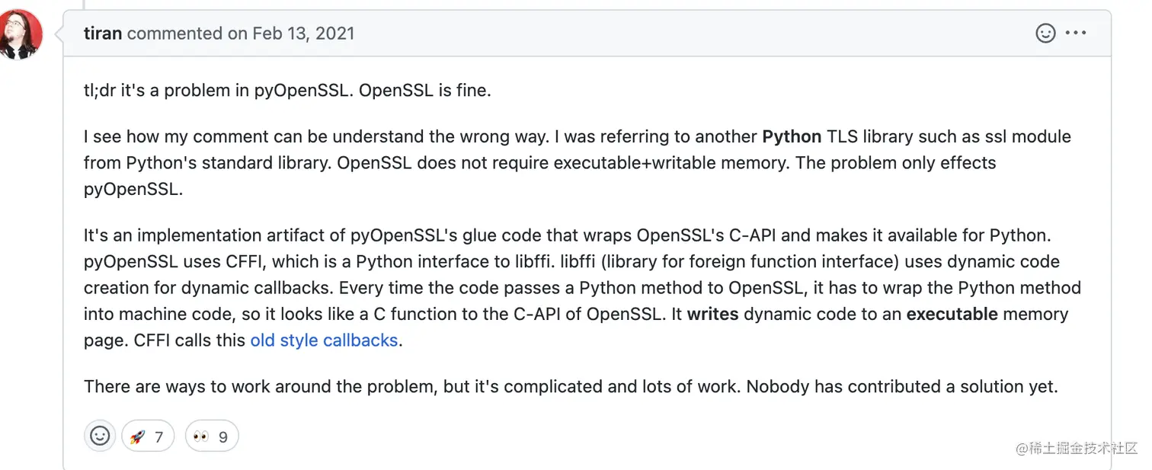This screenshot has width=1152, height=470.
Task: Click the bold word "writes"
Action: point(712,314)
